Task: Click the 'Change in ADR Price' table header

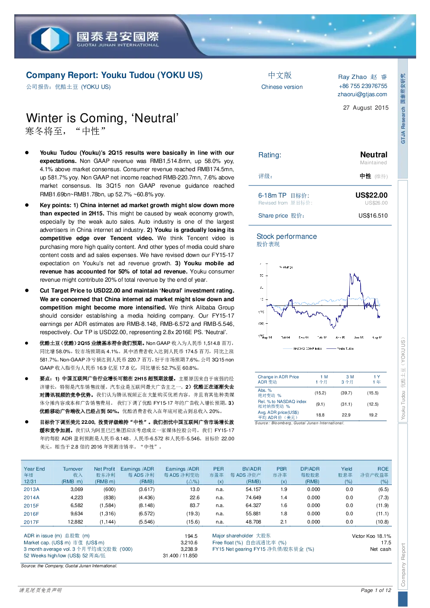Action: [278, 377]
